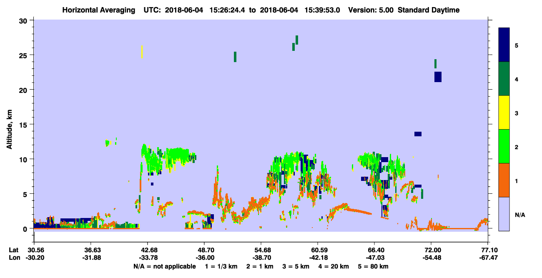Screen dimensions: 542x278
Task: Click the bright green legend swatch labeled 2
Action: click(x=504, y=146)
